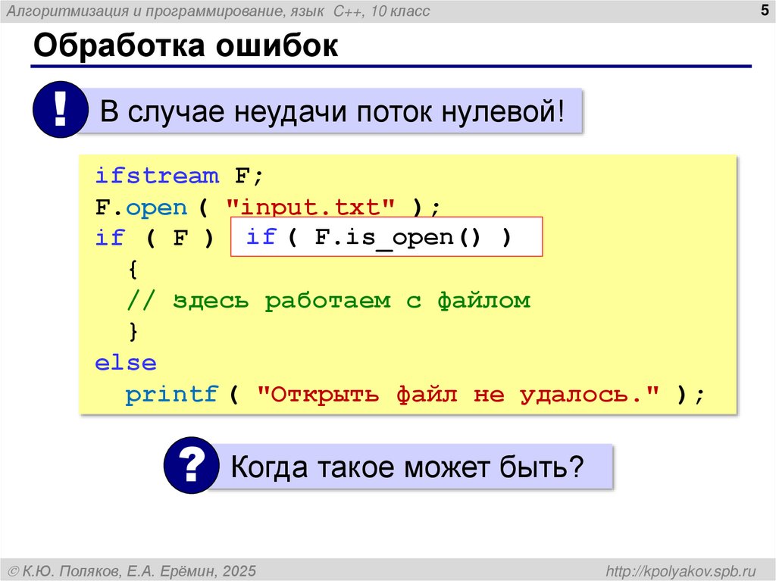This screenshot has height=581, width=776.
Task: Click the white exclamation mark icon
Action: [59, 108]
